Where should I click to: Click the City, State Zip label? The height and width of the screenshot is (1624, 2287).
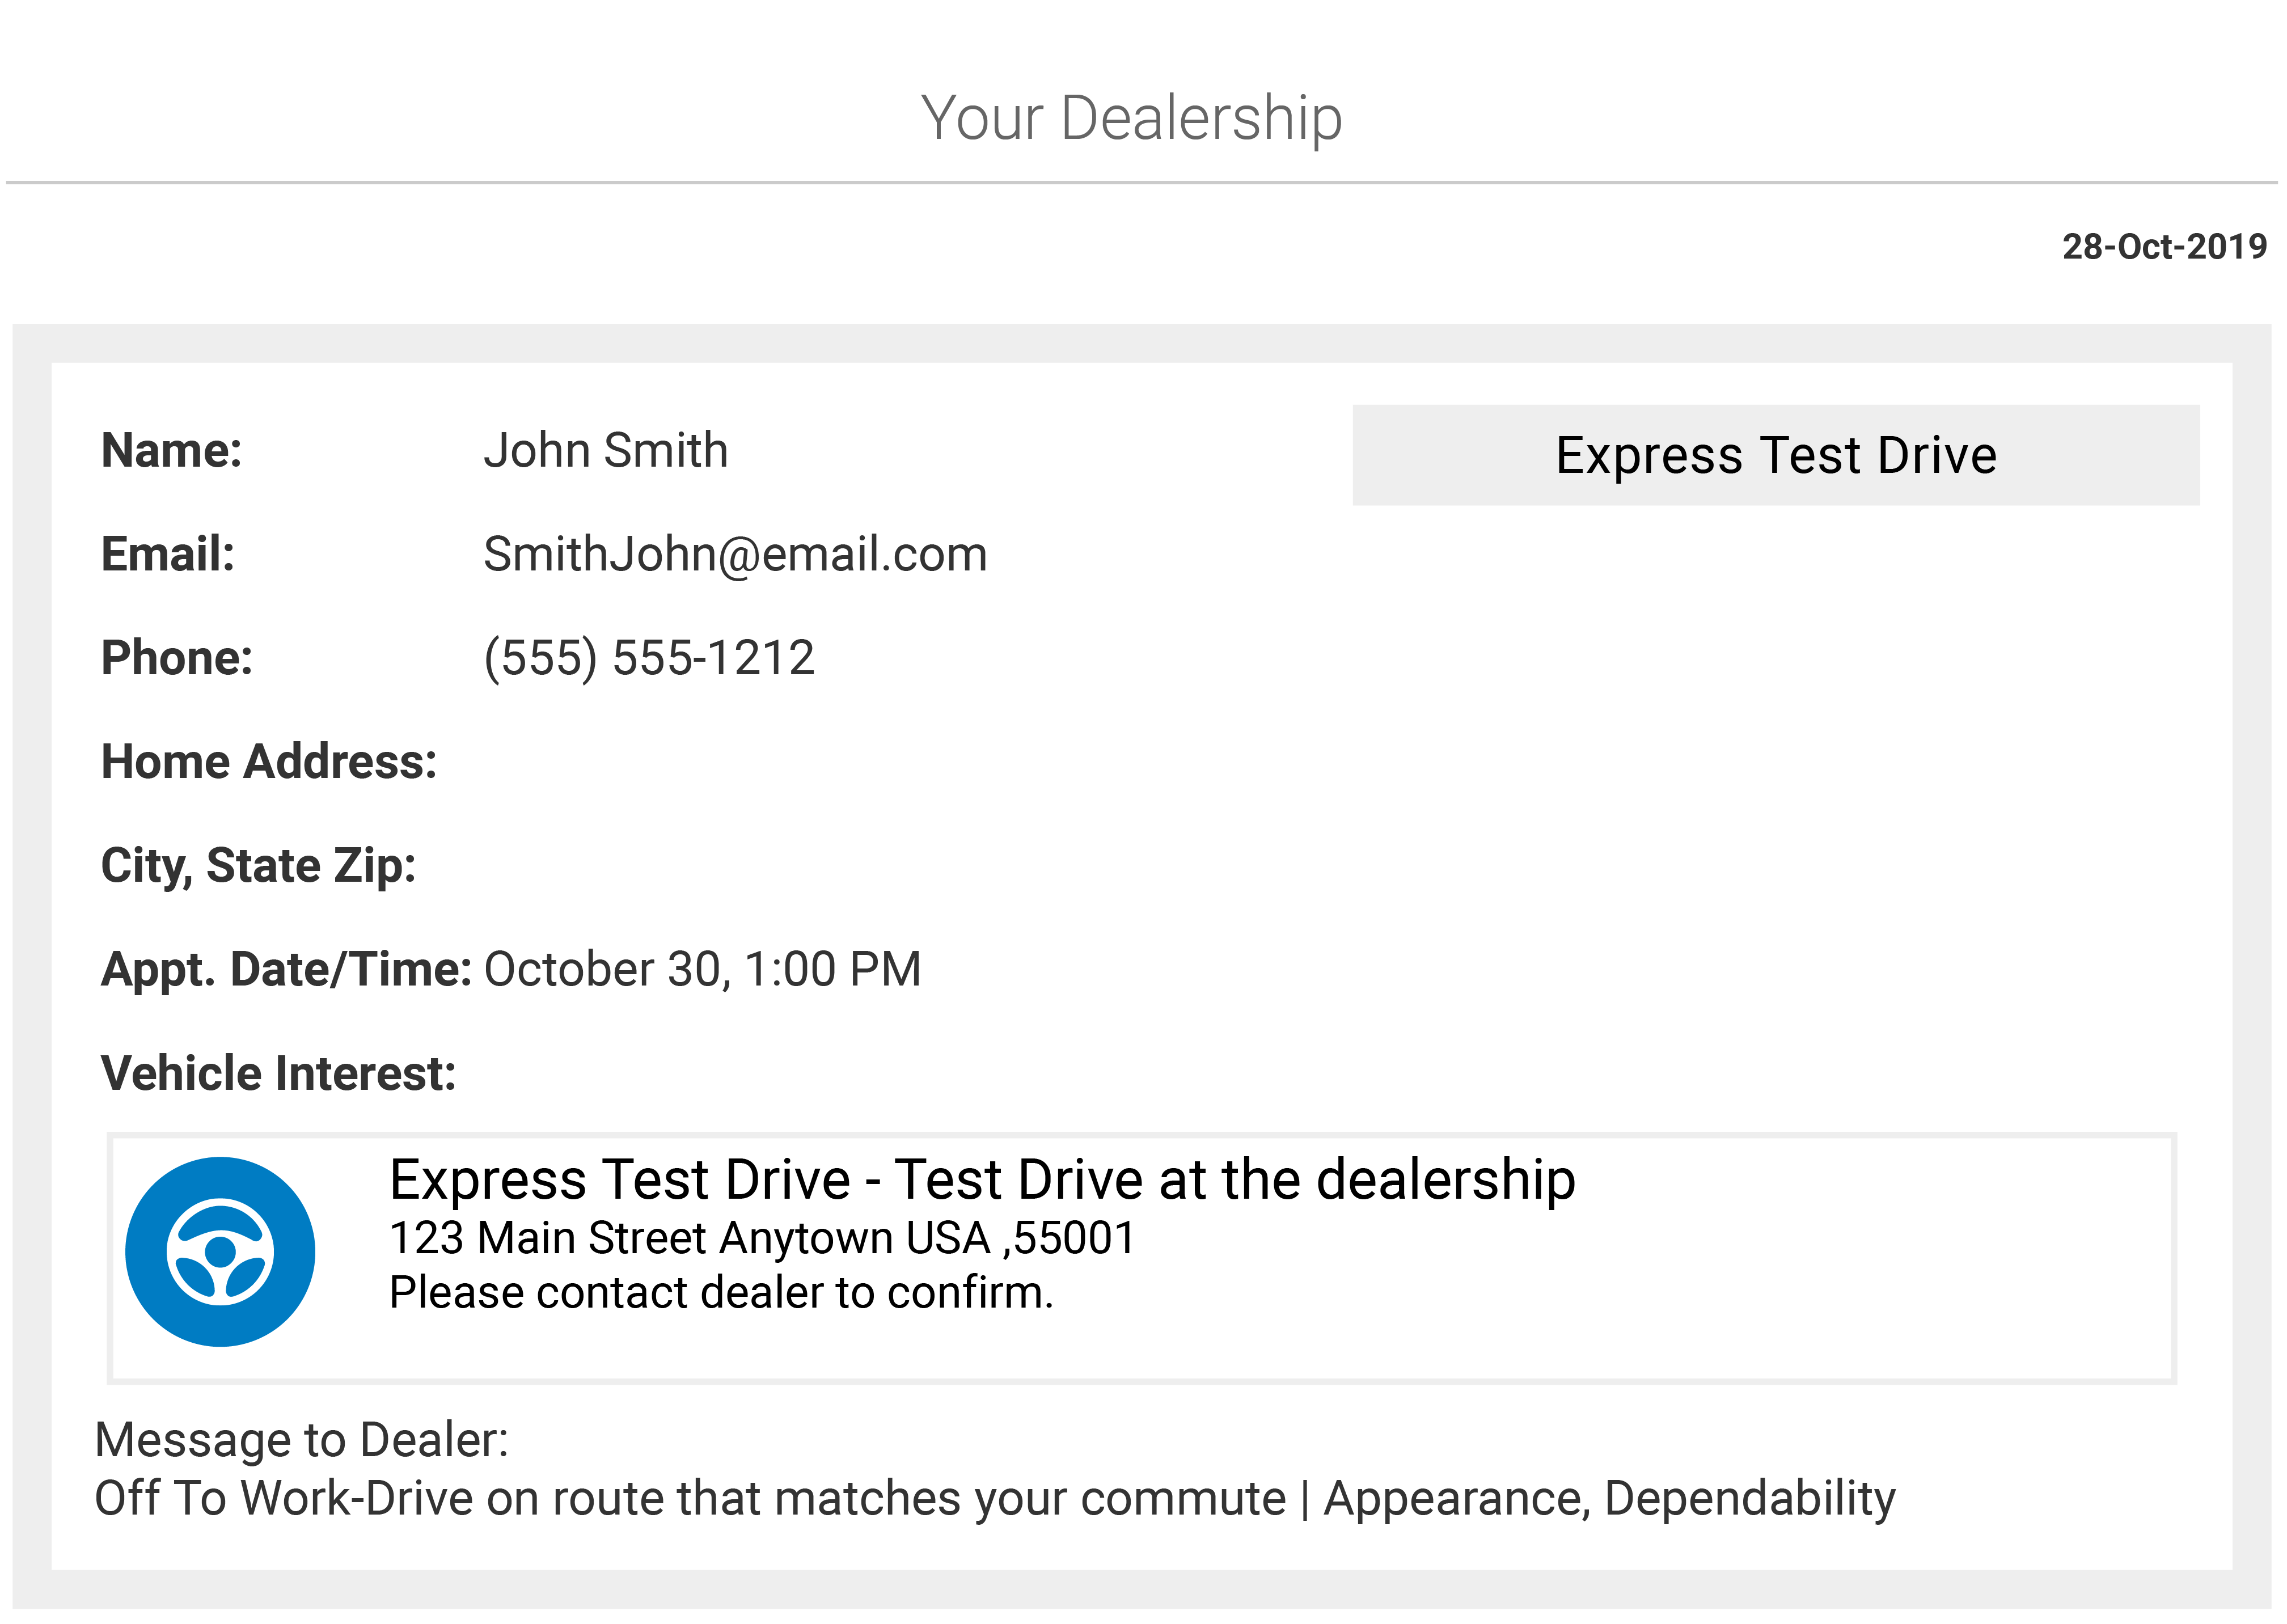[x=258, y=866]
